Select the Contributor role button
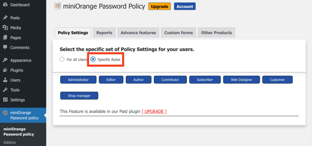This screenshot has height=146, width=312. click(170, 80)
